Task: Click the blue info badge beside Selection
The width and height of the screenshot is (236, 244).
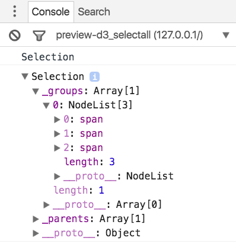Action: pyautogui.click(x=94, y=76)
